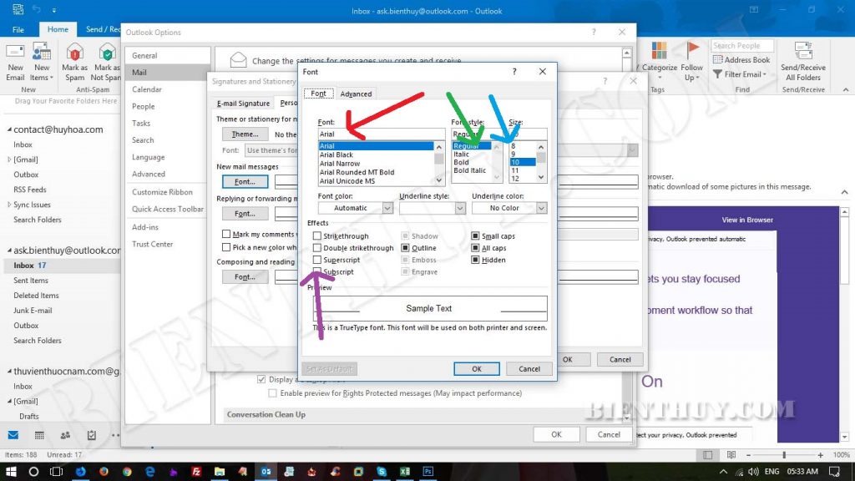The image size is (855, 481).
Task: Confirm the Font dialog with OK
Action: click(x=477, y=369)
